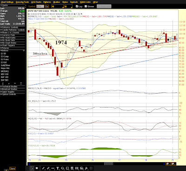Select the text annotation tool

tap(58, 168)
